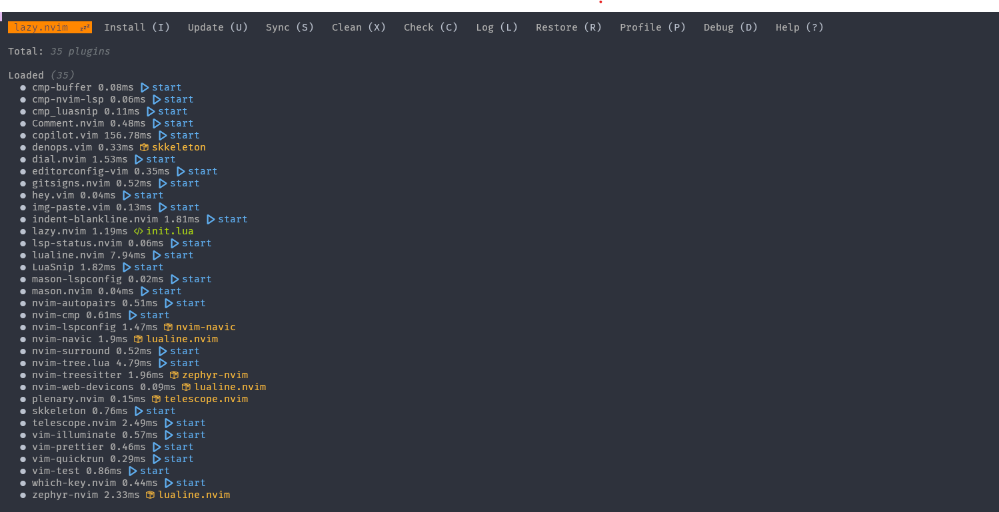Click the start play icon for gitsigns.nvim
Viewport: 999px width, 512px height.
pos(163,183)
